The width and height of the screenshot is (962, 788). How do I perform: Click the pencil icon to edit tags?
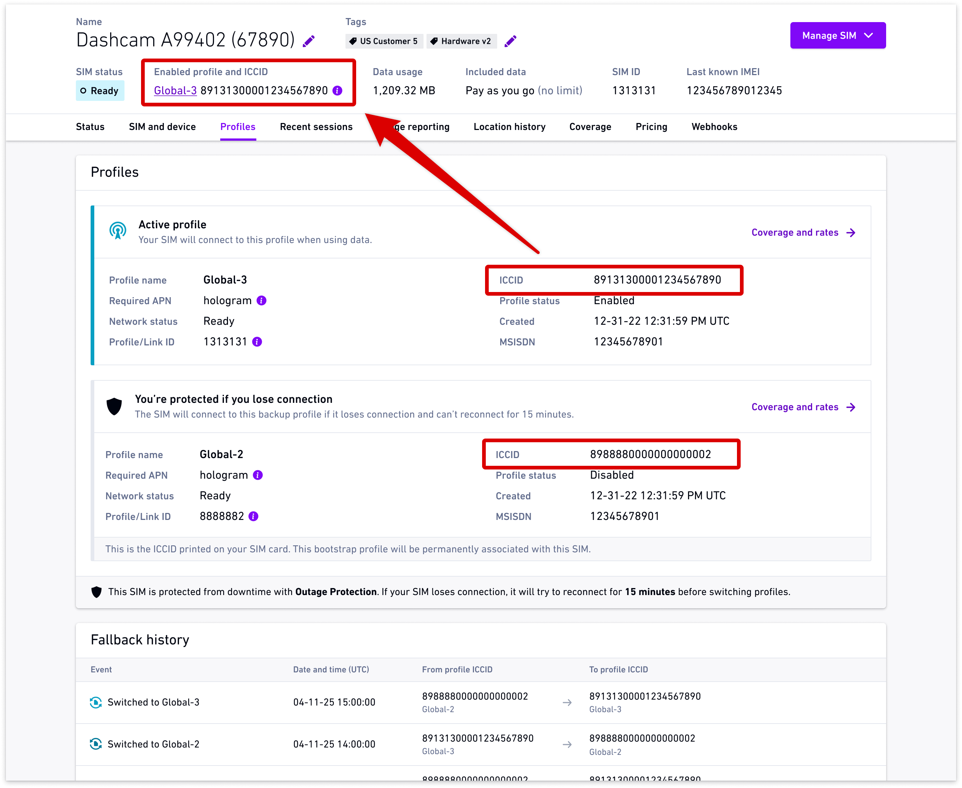[x=510, y=41]
